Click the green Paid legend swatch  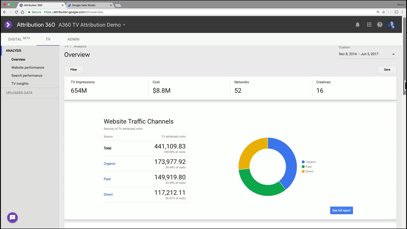point(303,167)
